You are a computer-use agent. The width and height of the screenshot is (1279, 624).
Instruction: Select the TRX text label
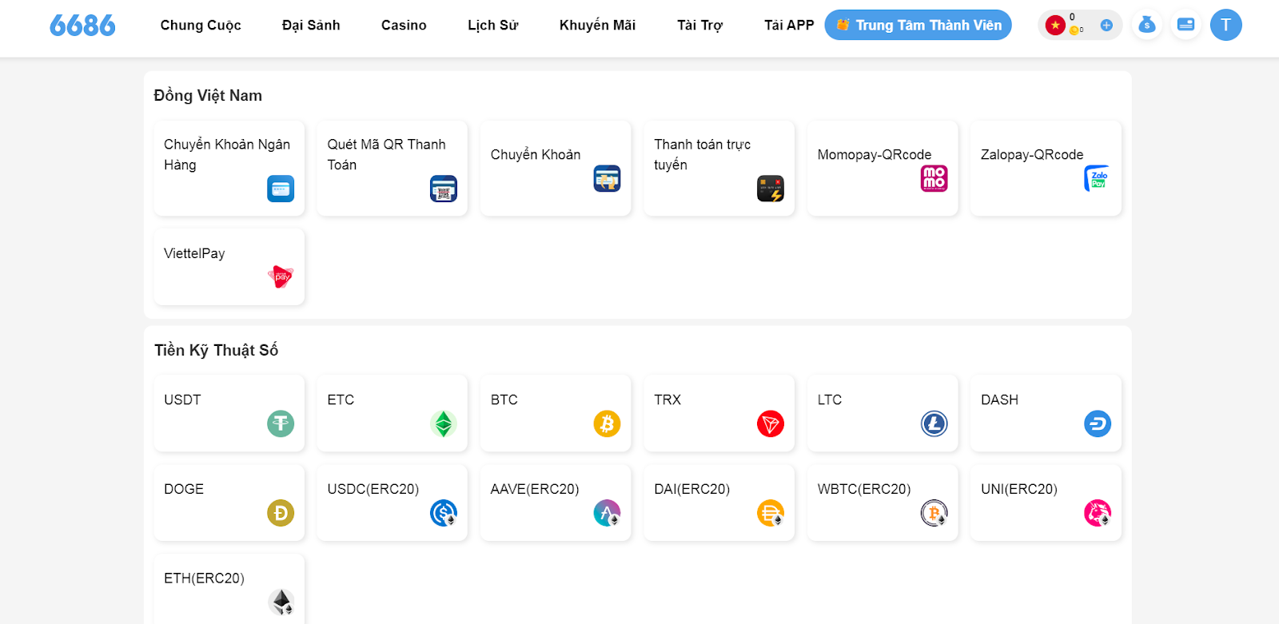point(667,399)
